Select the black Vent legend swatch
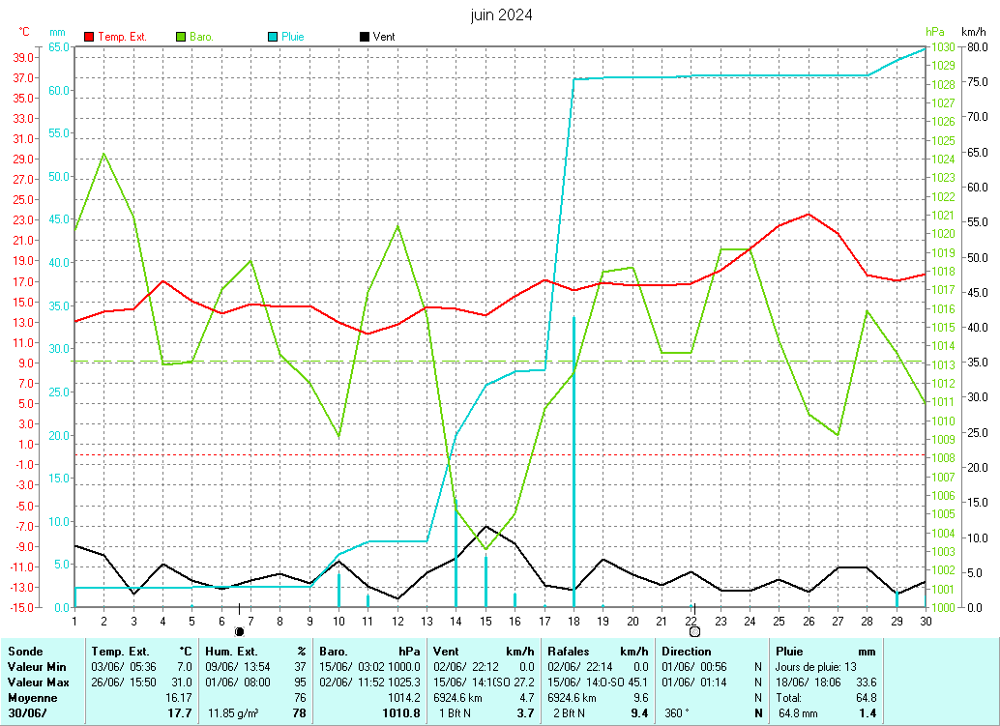The width and height of the screenshot is (1000, 726). [x=364, y=37]
